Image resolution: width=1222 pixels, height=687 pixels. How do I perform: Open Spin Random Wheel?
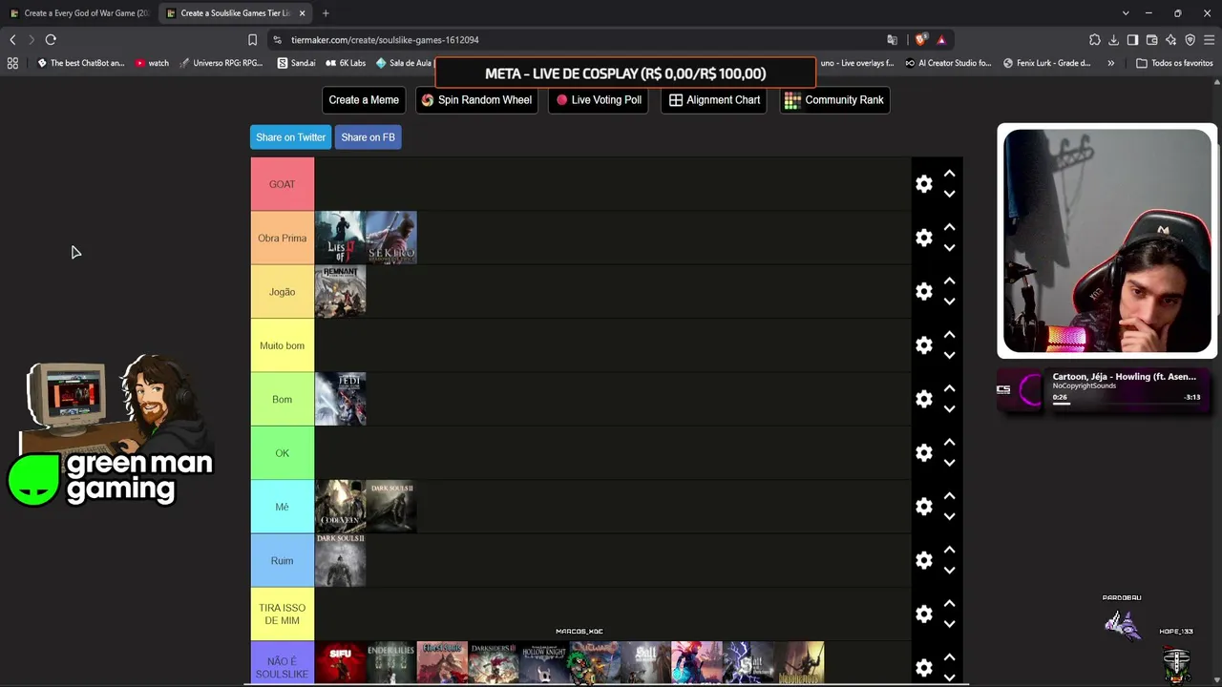(476, 100)
